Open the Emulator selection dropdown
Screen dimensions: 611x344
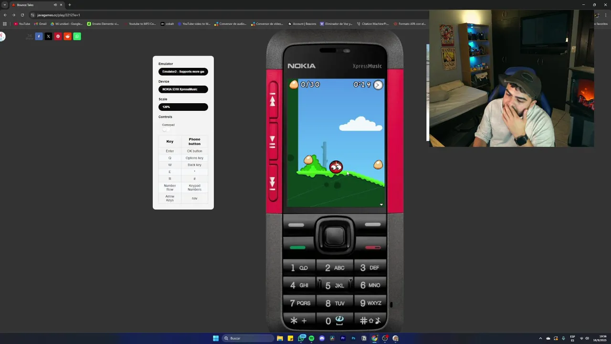(183, 72)
